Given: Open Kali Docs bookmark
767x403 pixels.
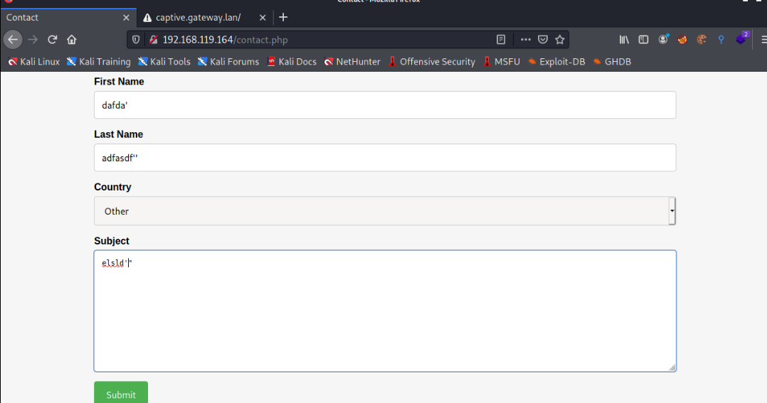Looking at the screenshot, I should pos(292,62).
